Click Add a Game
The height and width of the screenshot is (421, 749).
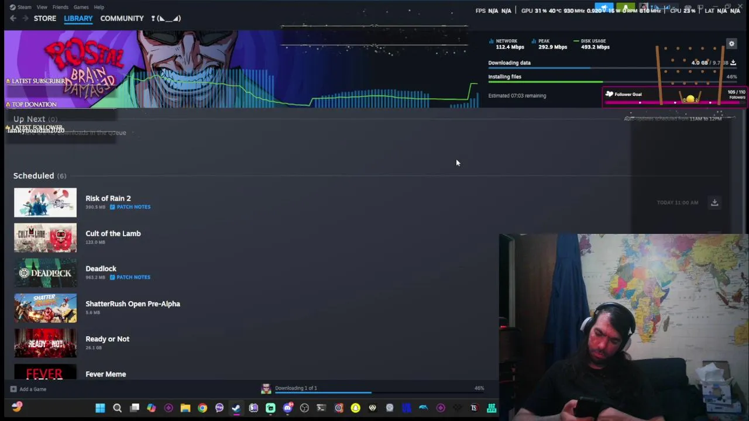[x=28, y=389]
